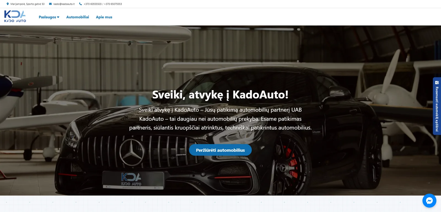Image resolution: width=441 pixels, height=212 pixels.
Task: Click the Marijampolė, Sporto gatvė 50 address
Action: coord(27,4)
